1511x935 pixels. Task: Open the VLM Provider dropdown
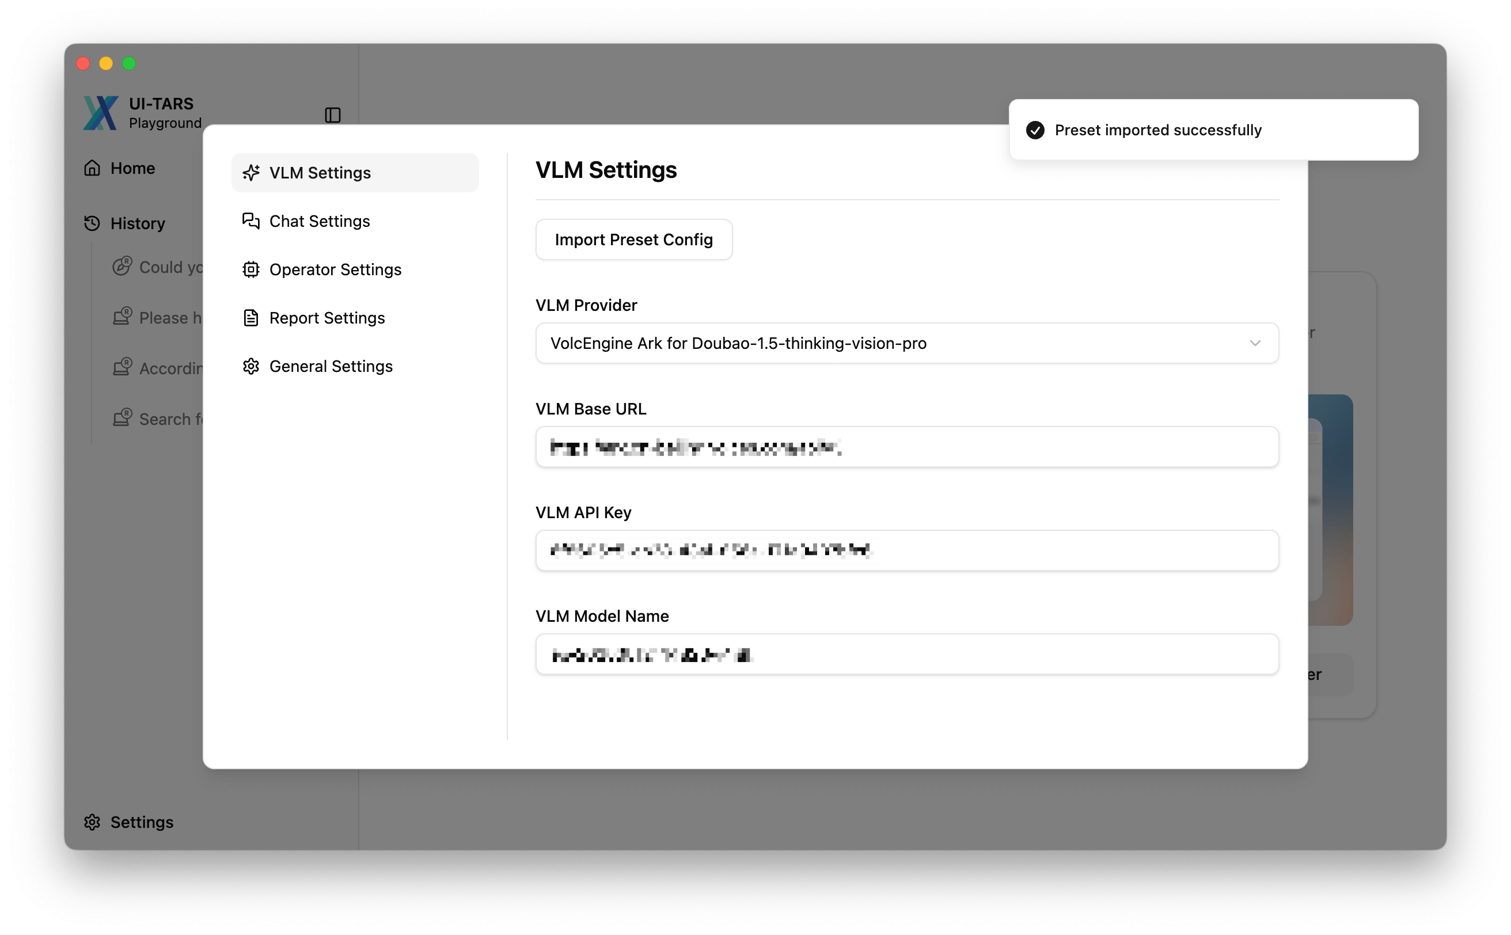click(907, 343)
